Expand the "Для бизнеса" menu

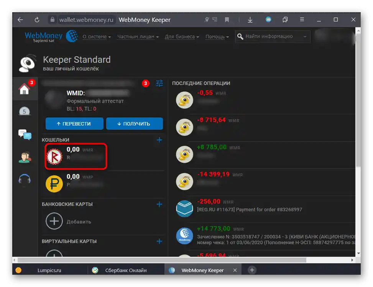pos(182,37)
